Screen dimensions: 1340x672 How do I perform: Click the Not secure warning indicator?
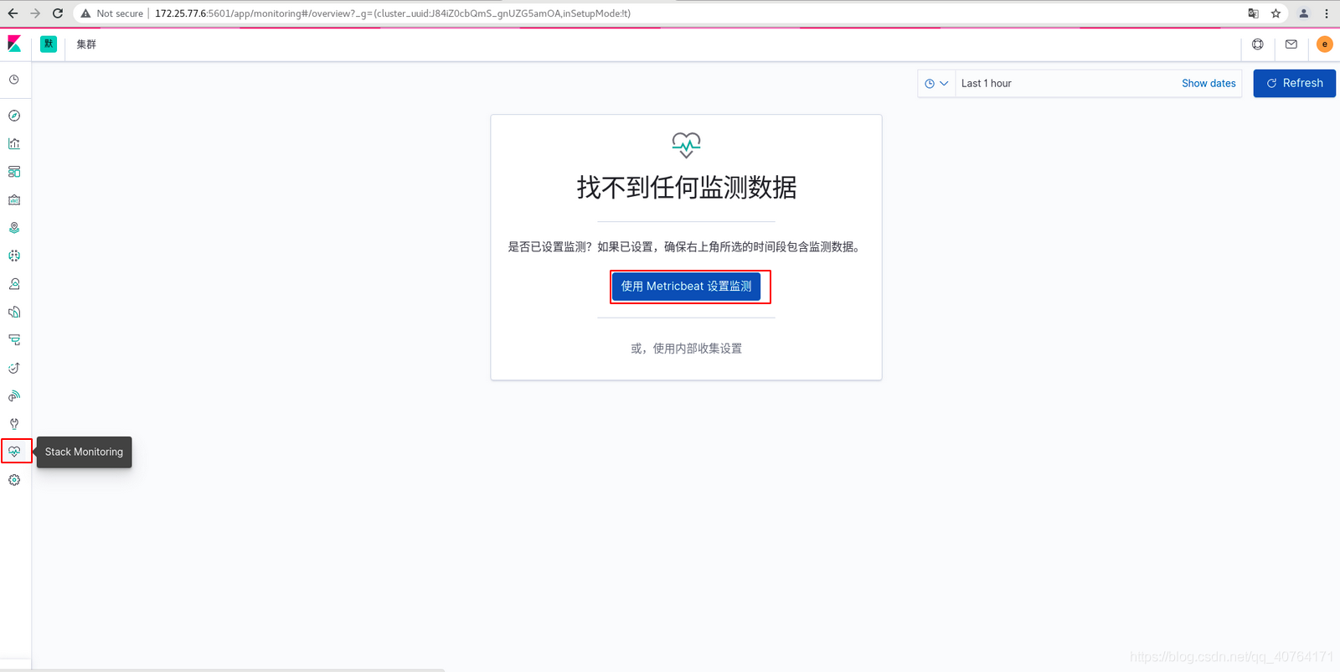[112, 13]
